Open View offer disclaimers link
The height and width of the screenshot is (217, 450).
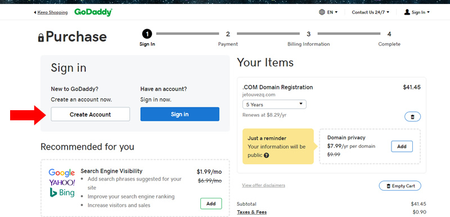coord(263,185)
